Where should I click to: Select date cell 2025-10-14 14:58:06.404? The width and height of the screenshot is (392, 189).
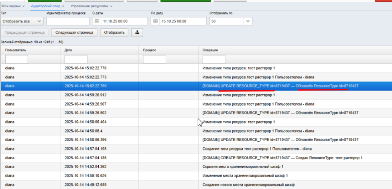(85, 122)
